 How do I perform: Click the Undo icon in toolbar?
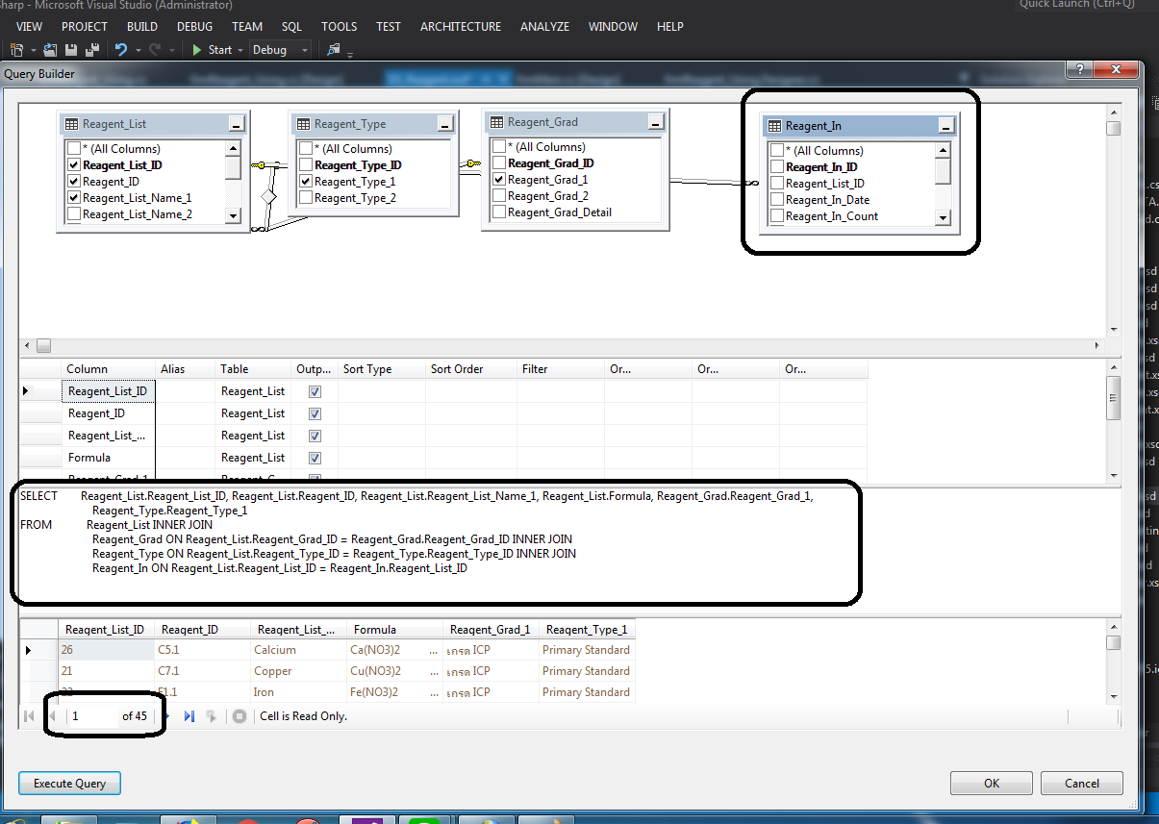coord(120,50)
